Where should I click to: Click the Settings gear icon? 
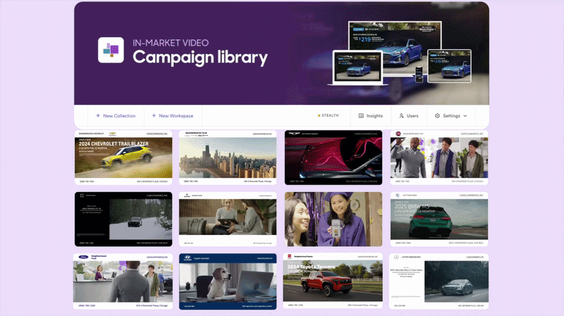click(x=437, y=115)
